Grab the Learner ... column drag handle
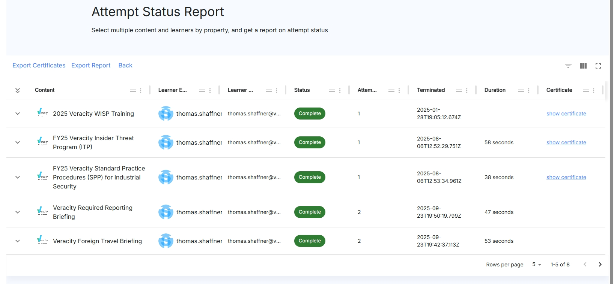This screenshot has width=614, height=284. [x=269, y=91]
